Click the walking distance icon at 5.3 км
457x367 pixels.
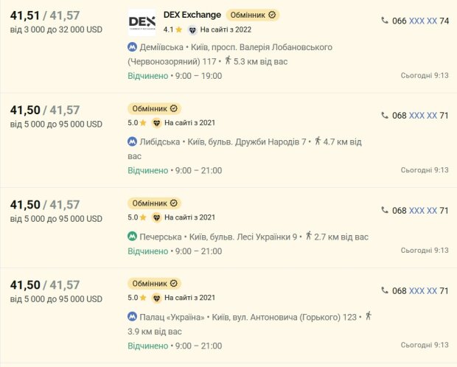(228, 60)
